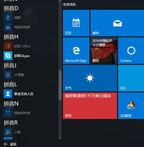Click the 返回 back arrow
Image resolution: width=144 pixels, height=147 pixels.
[6, 144]
